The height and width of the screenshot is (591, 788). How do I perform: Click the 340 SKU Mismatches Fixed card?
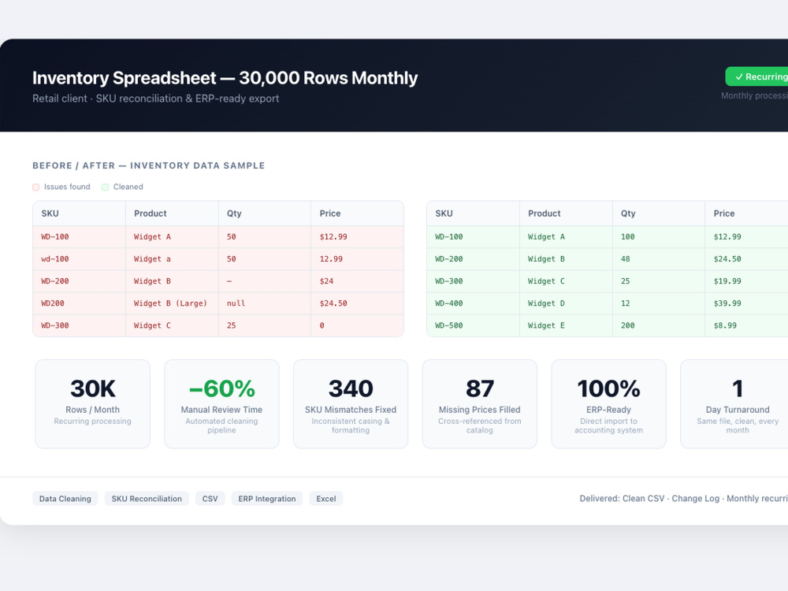[351, 403]
